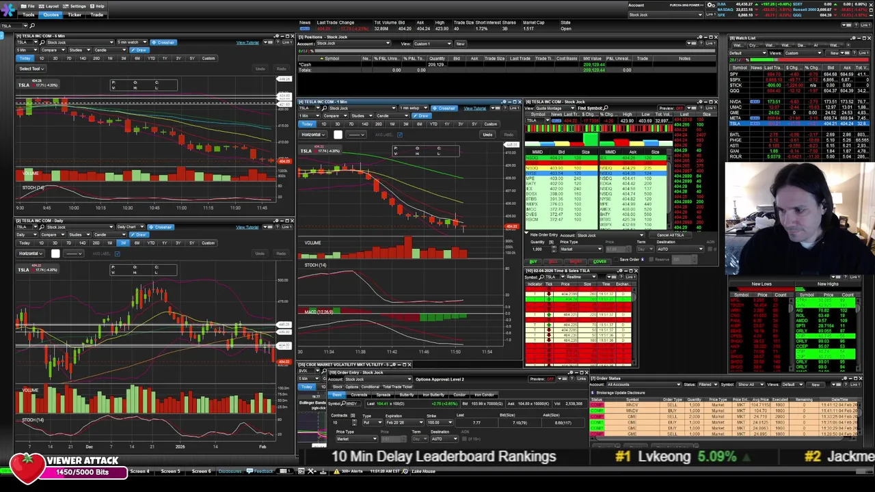Check the Reserve checkbox
This screenshot has height=492, width=875.
click(651, 260)
